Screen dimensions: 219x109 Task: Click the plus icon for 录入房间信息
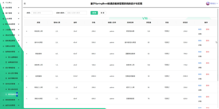pos(6,89)
